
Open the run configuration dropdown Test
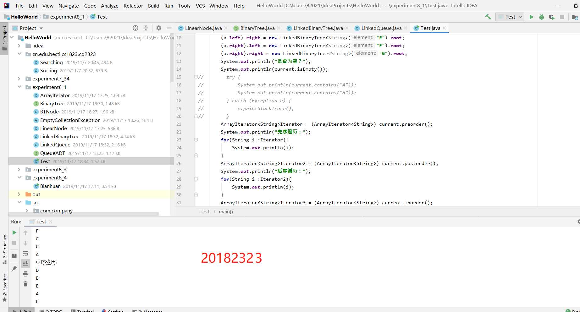coord(510,17)
